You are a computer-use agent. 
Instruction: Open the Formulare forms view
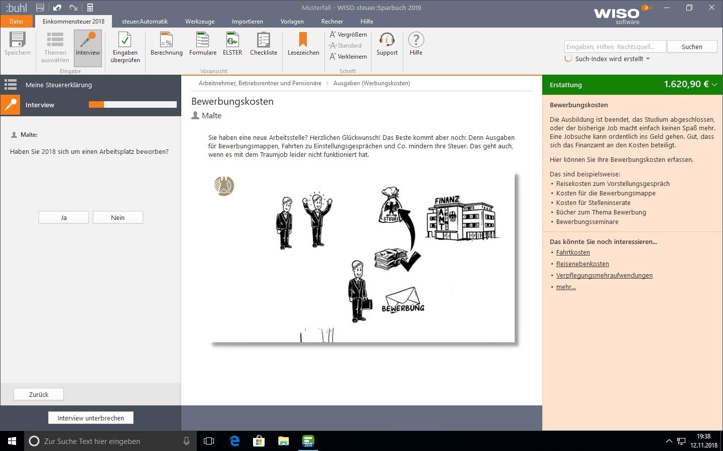(202, 44)
